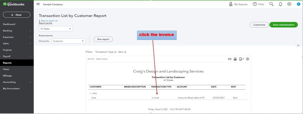Click the user profile avatar
This screenshot has width=303, height=114.
(298, 4)
